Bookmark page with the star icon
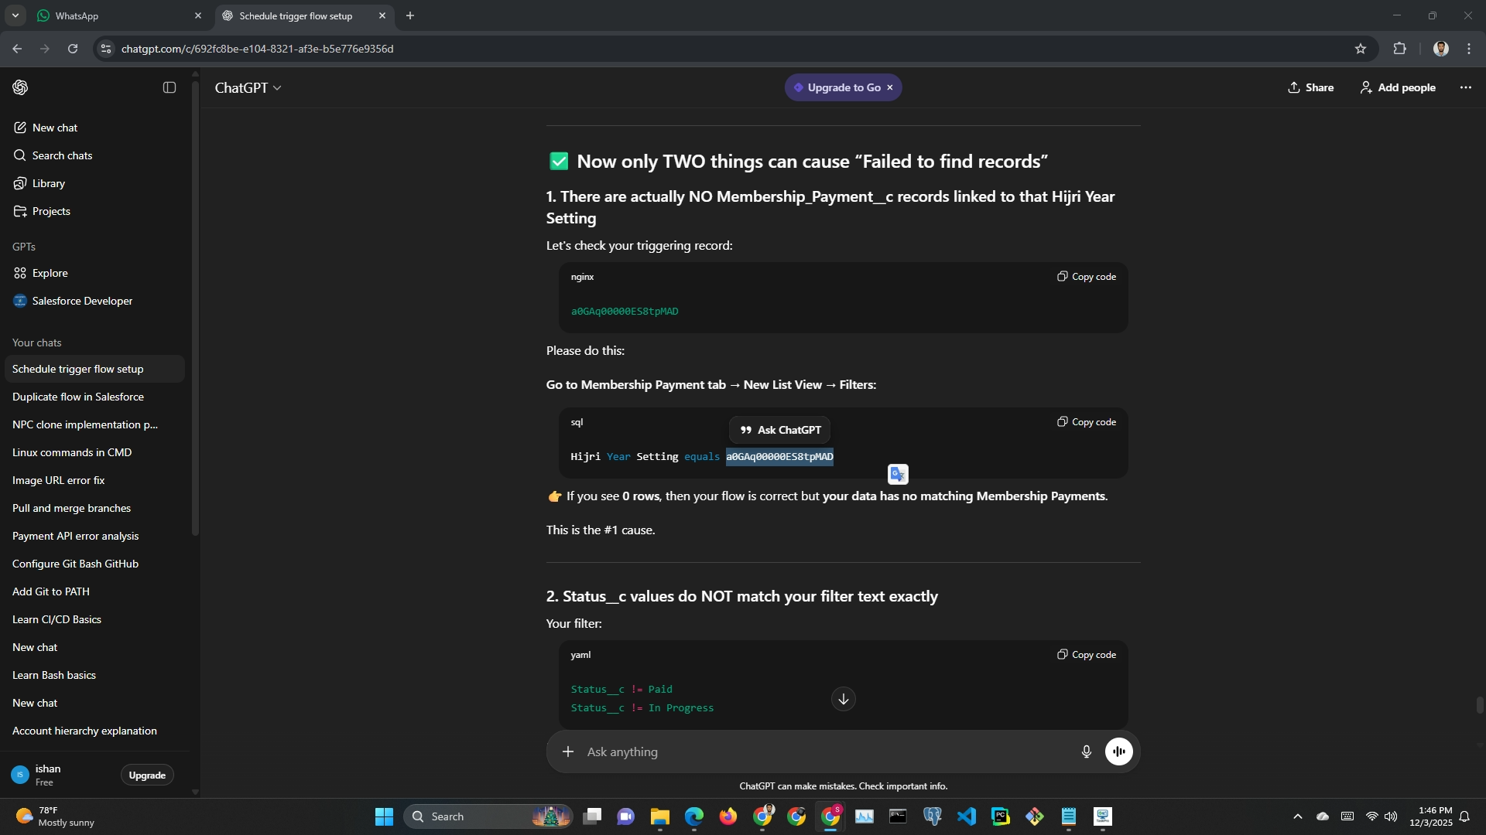 point(1360,49)
